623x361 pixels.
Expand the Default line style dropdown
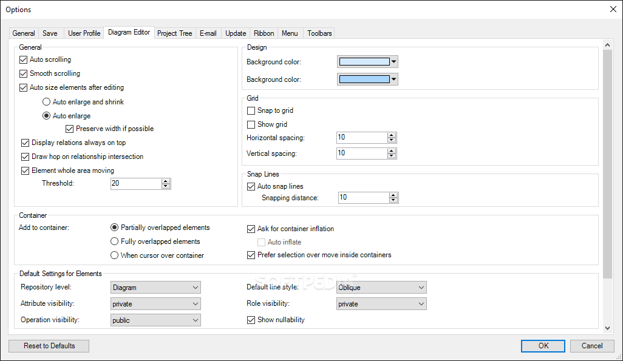coord(381,288)
